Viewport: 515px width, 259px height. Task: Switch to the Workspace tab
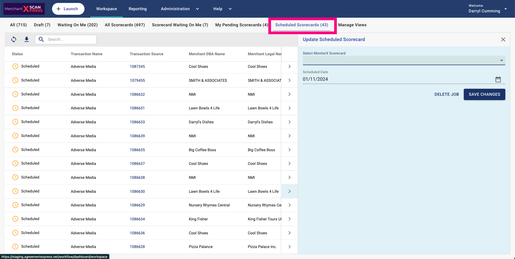click(106, 9)
